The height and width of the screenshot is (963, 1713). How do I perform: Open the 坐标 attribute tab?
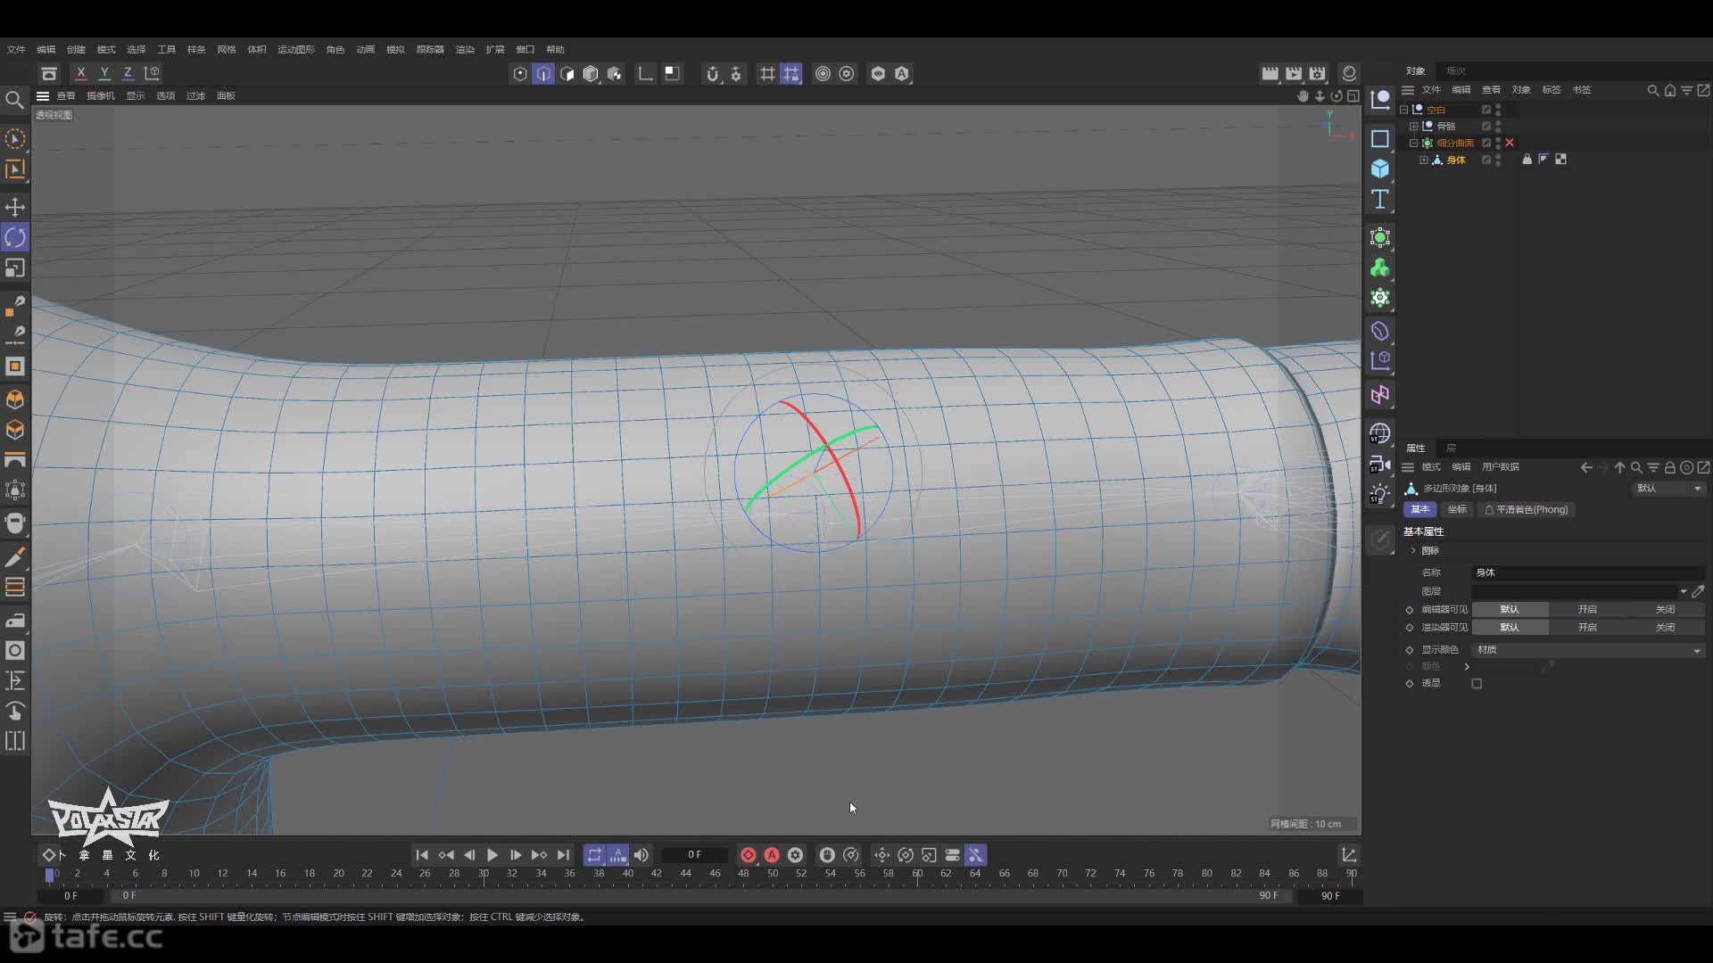[1457, 509]
